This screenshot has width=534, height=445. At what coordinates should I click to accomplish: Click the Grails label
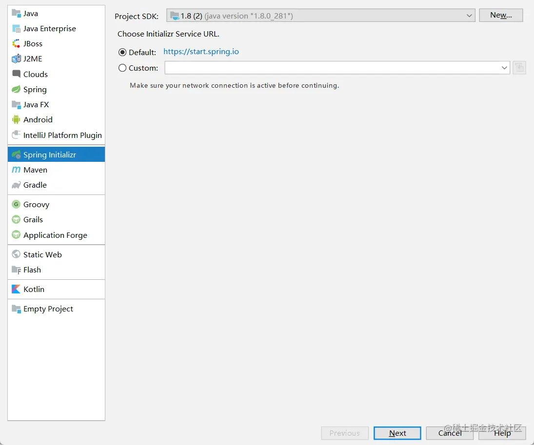tap(33, 220)
